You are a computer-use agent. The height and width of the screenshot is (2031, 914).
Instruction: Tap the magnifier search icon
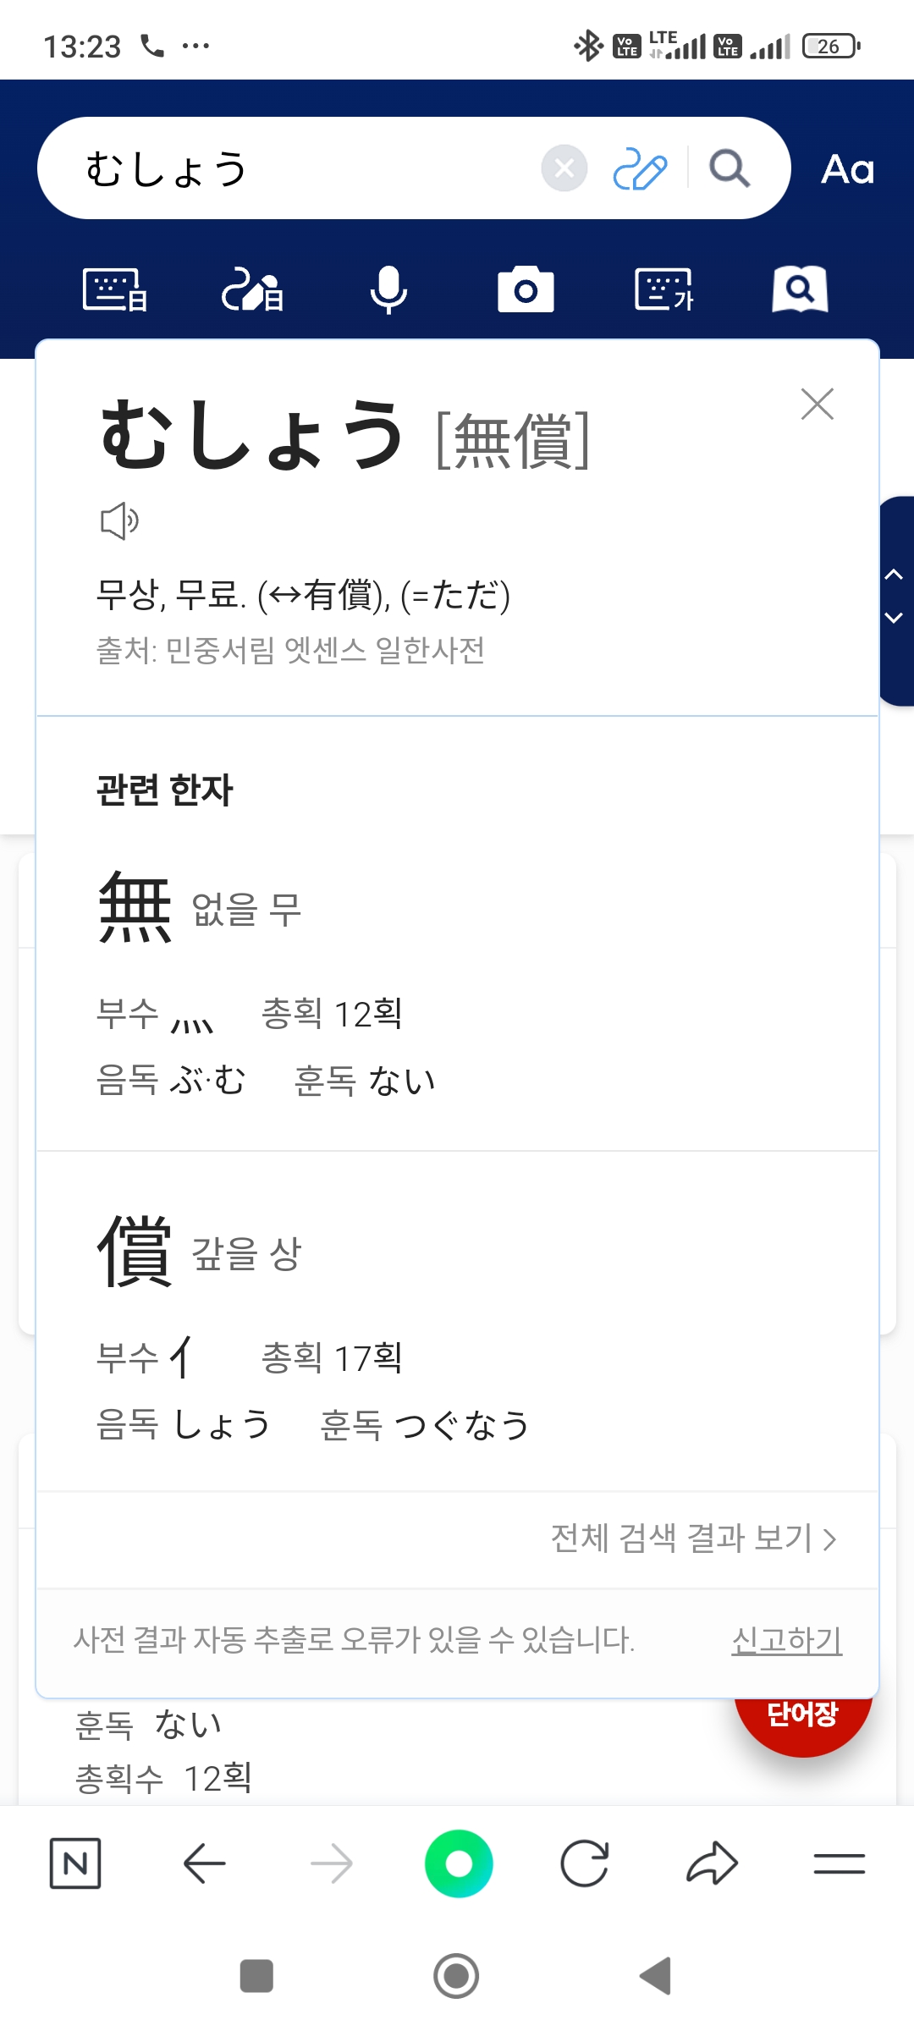[729, 168]
